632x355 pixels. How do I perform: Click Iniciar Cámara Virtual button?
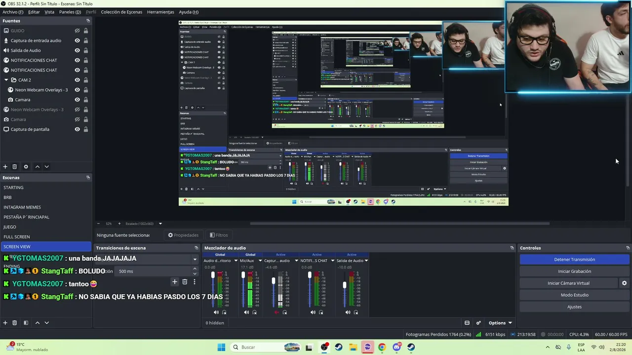pyautogui.click(x=568, y=283)
